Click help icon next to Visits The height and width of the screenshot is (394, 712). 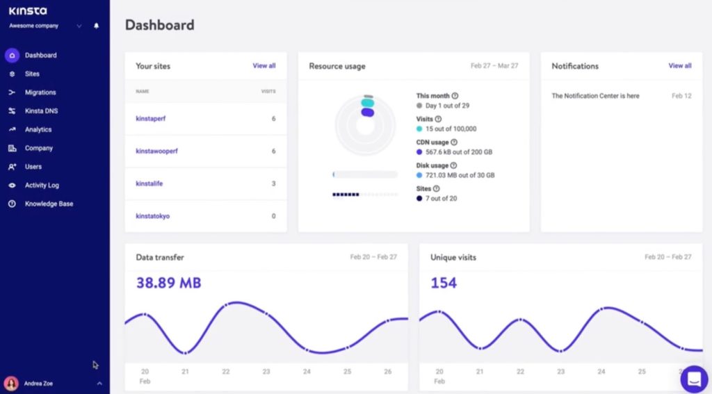pyautogui.click(x=438, y=119)
